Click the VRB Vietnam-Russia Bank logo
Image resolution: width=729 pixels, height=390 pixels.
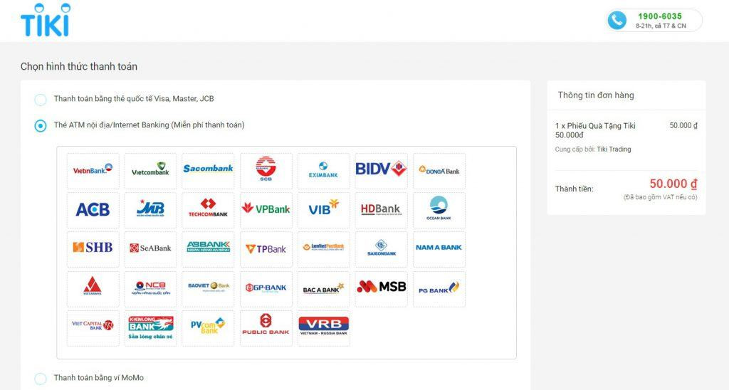323,328
